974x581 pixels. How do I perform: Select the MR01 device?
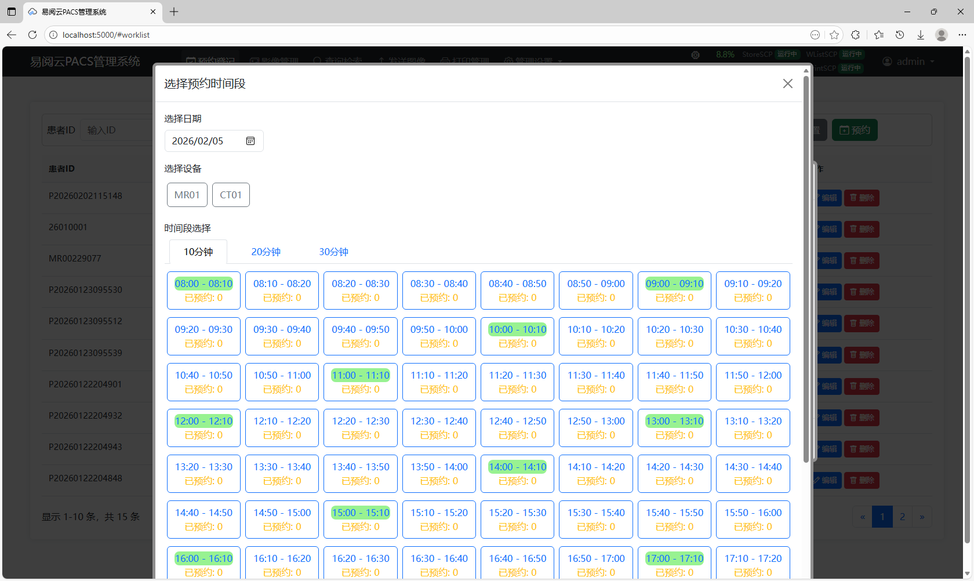(x=187, y=195)
